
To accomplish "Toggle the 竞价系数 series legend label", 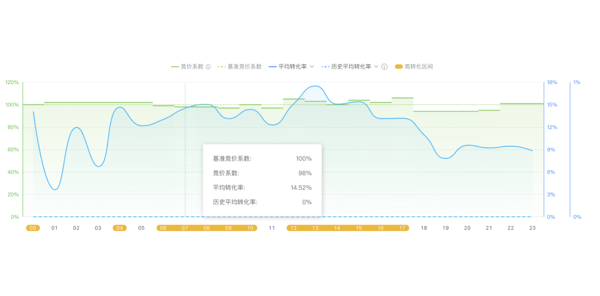I will [192, 66].
